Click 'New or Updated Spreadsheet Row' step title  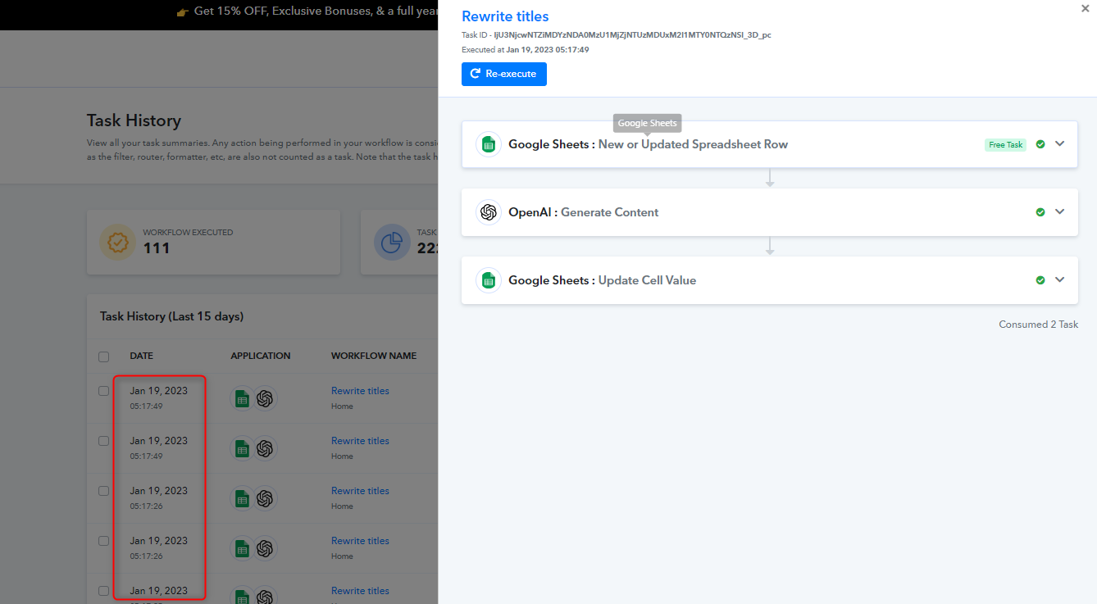(693, 144)
